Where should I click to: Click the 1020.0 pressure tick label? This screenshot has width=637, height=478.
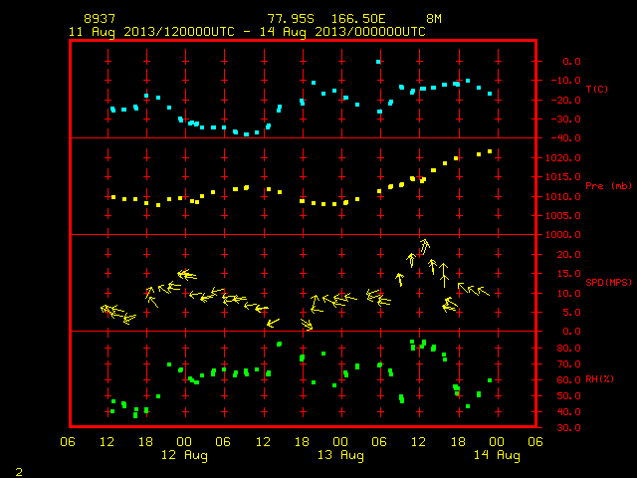(563, 158)
